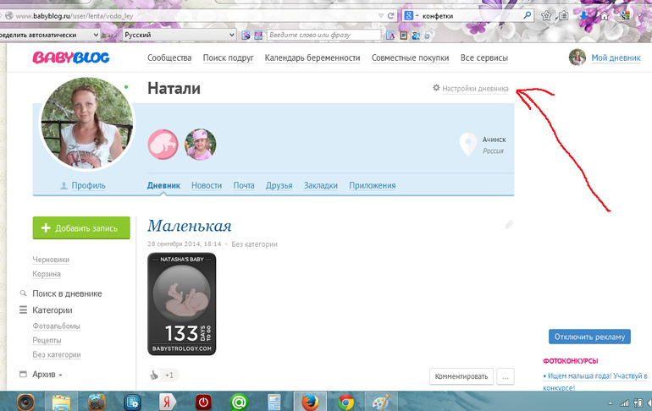652x411 pixels.
Task: Open the Русский language dropdown
Action: coord(176,36)
